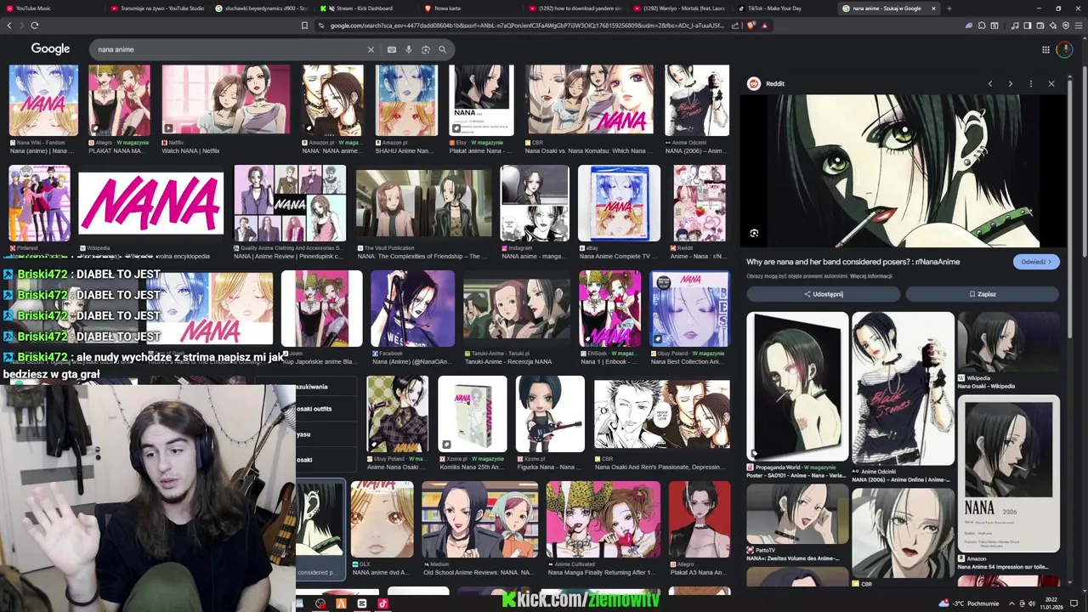Open the Google account avatar

pos(1064,49)
